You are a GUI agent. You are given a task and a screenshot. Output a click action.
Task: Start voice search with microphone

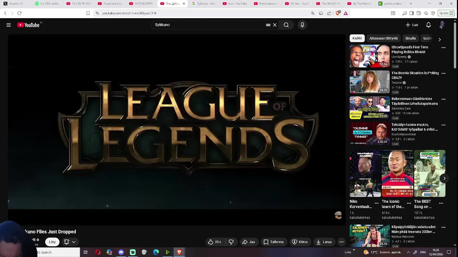click(302, 25)
